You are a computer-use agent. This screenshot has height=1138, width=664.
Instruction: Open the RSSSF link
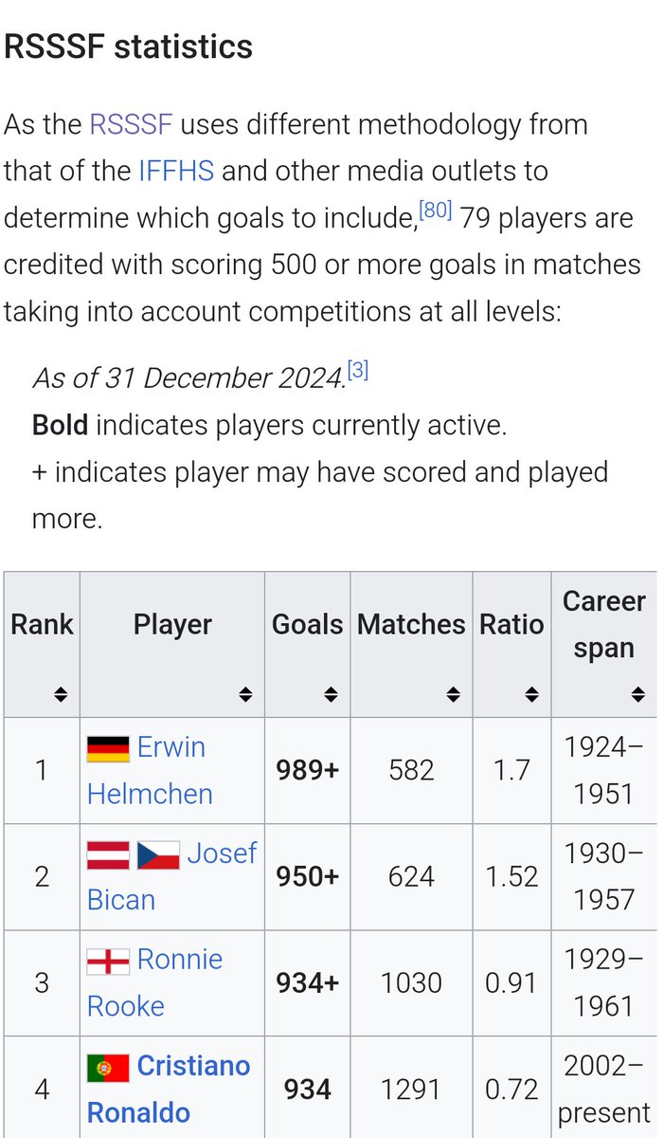pyautogui.click(x=131, y=124)
